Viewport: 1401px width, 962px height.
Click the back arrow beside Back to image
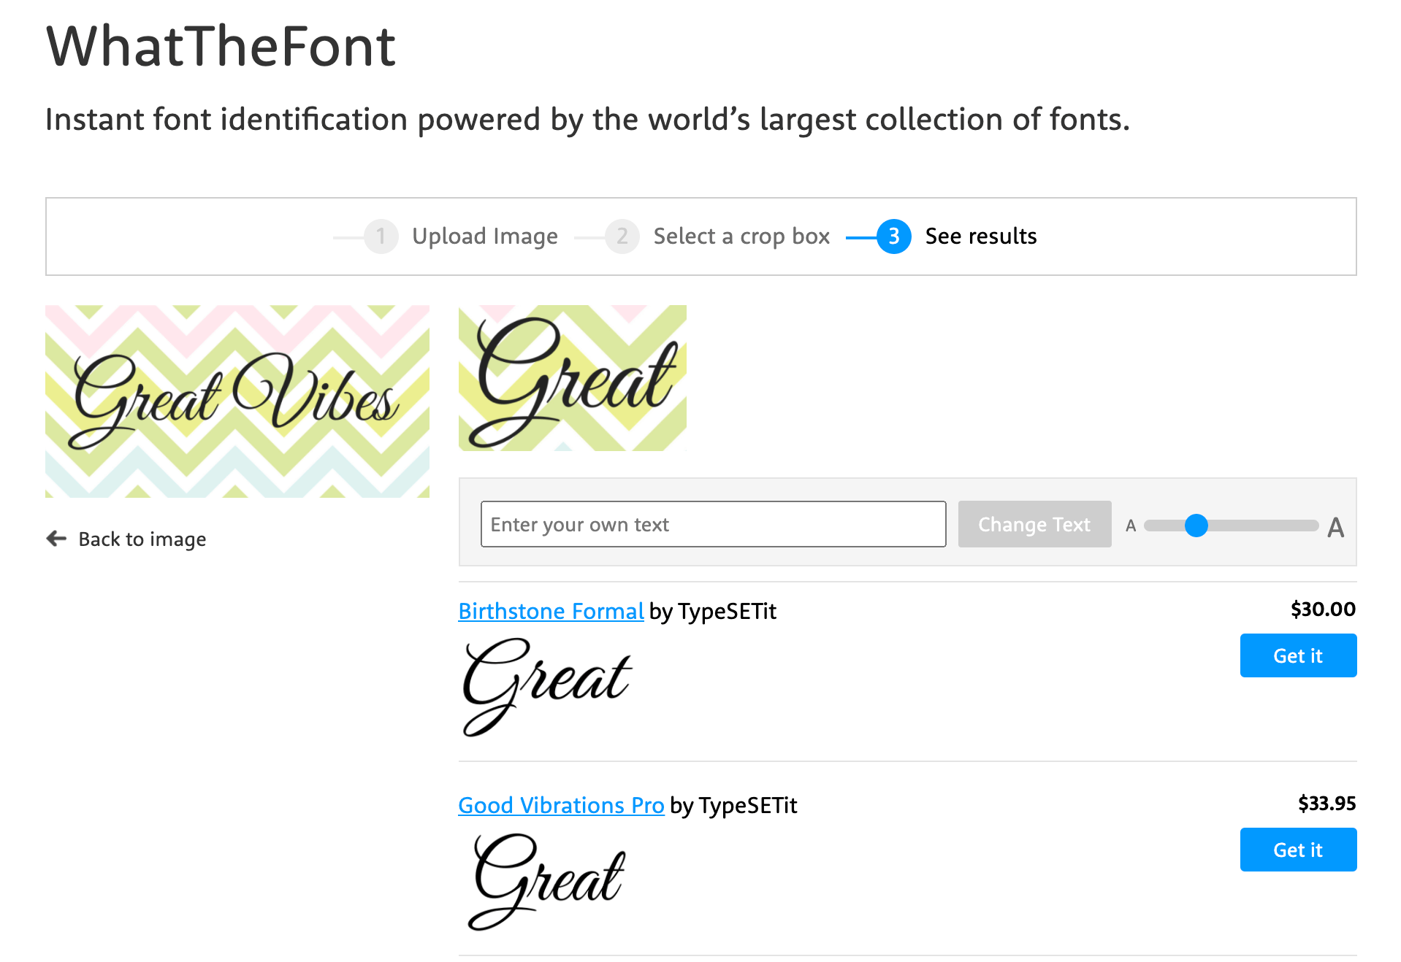tap(56, 539)
